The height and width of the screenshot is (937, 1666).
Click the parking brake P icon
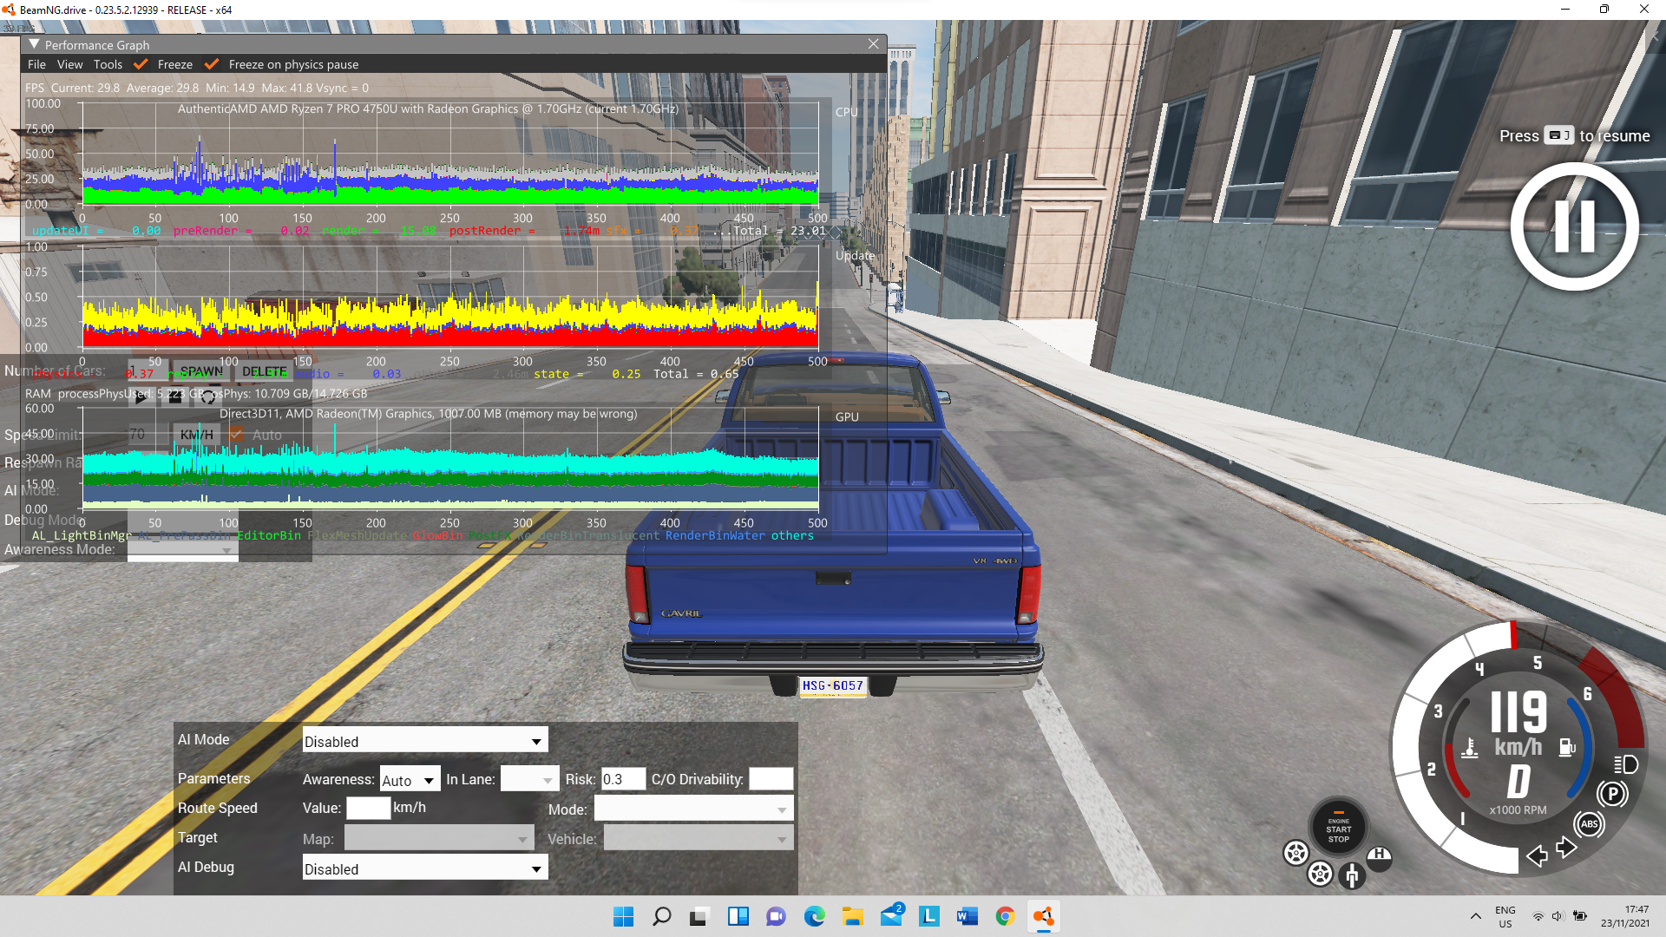1612,794
